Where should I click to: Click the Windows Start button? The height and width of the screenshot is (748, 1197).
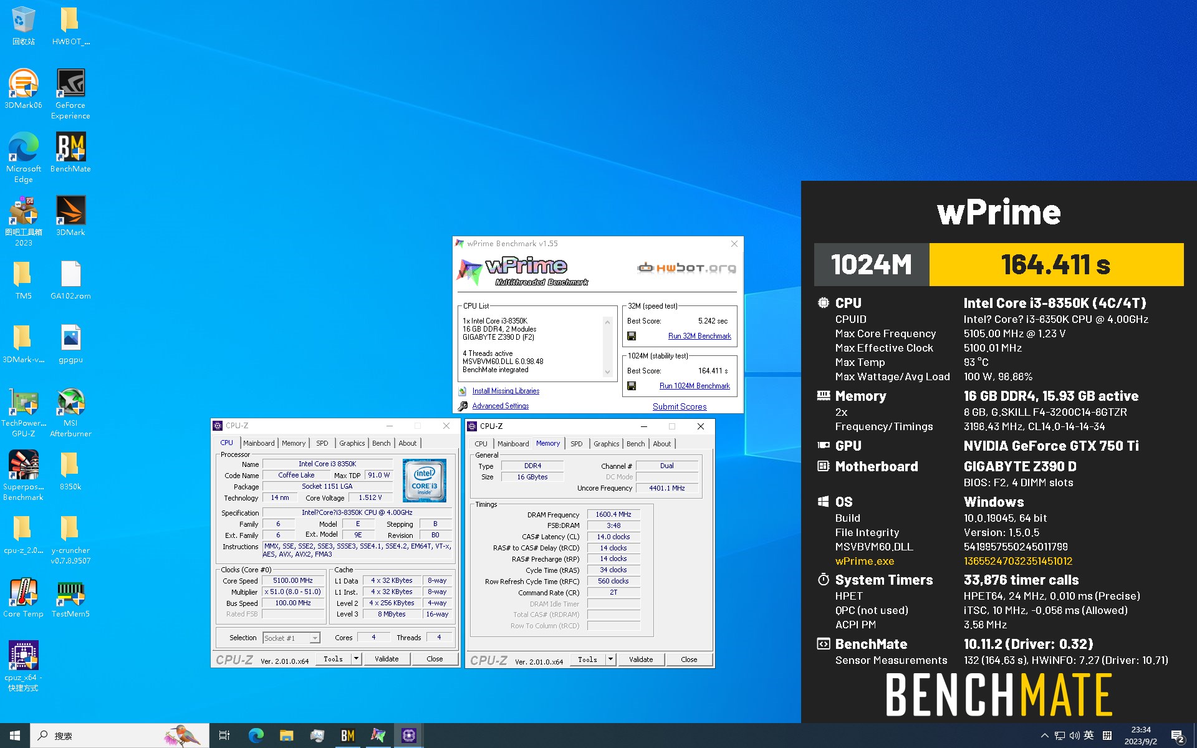tap(15, 736)
